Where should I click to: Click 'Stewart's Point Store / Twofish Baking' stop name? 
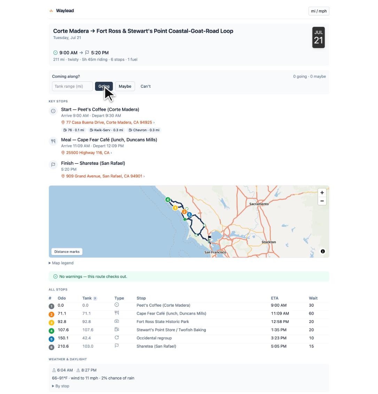171,330
